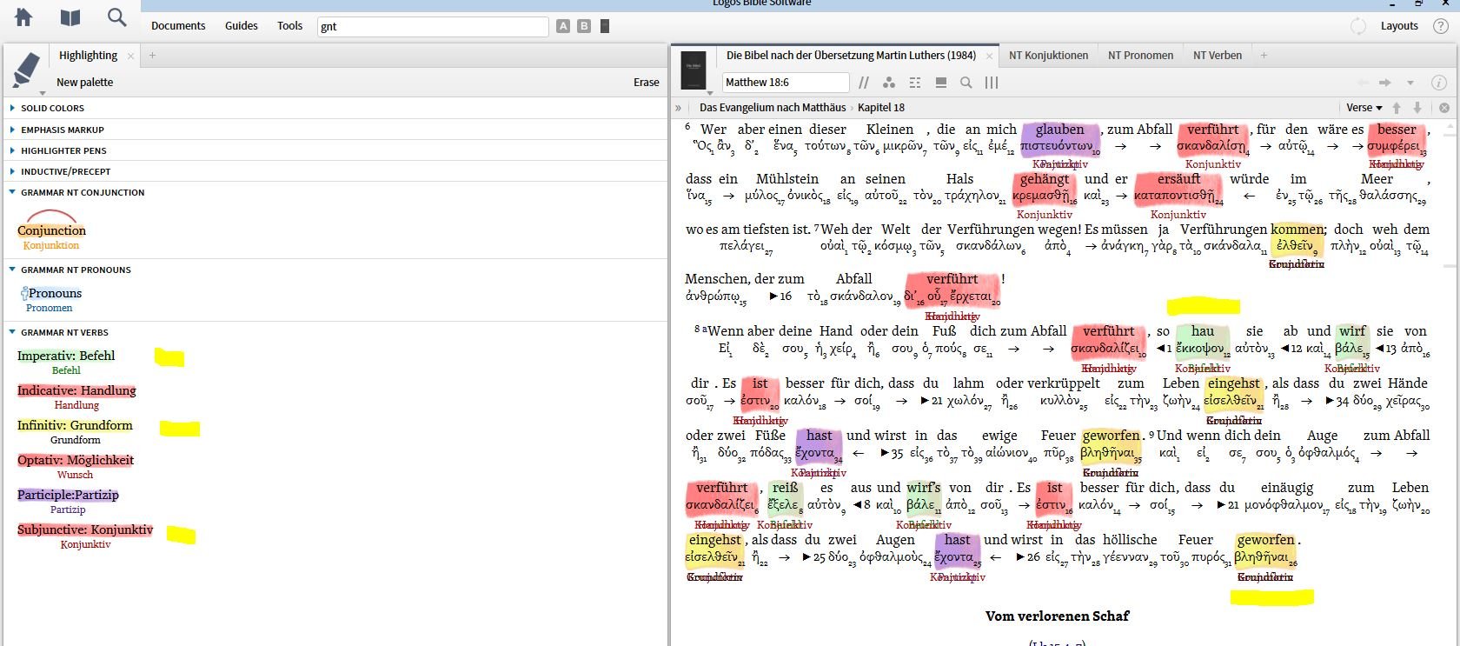The image size is (1460, 646).
Task: Click the Matthew 18:6 reference box
Action: click(786, 83)
